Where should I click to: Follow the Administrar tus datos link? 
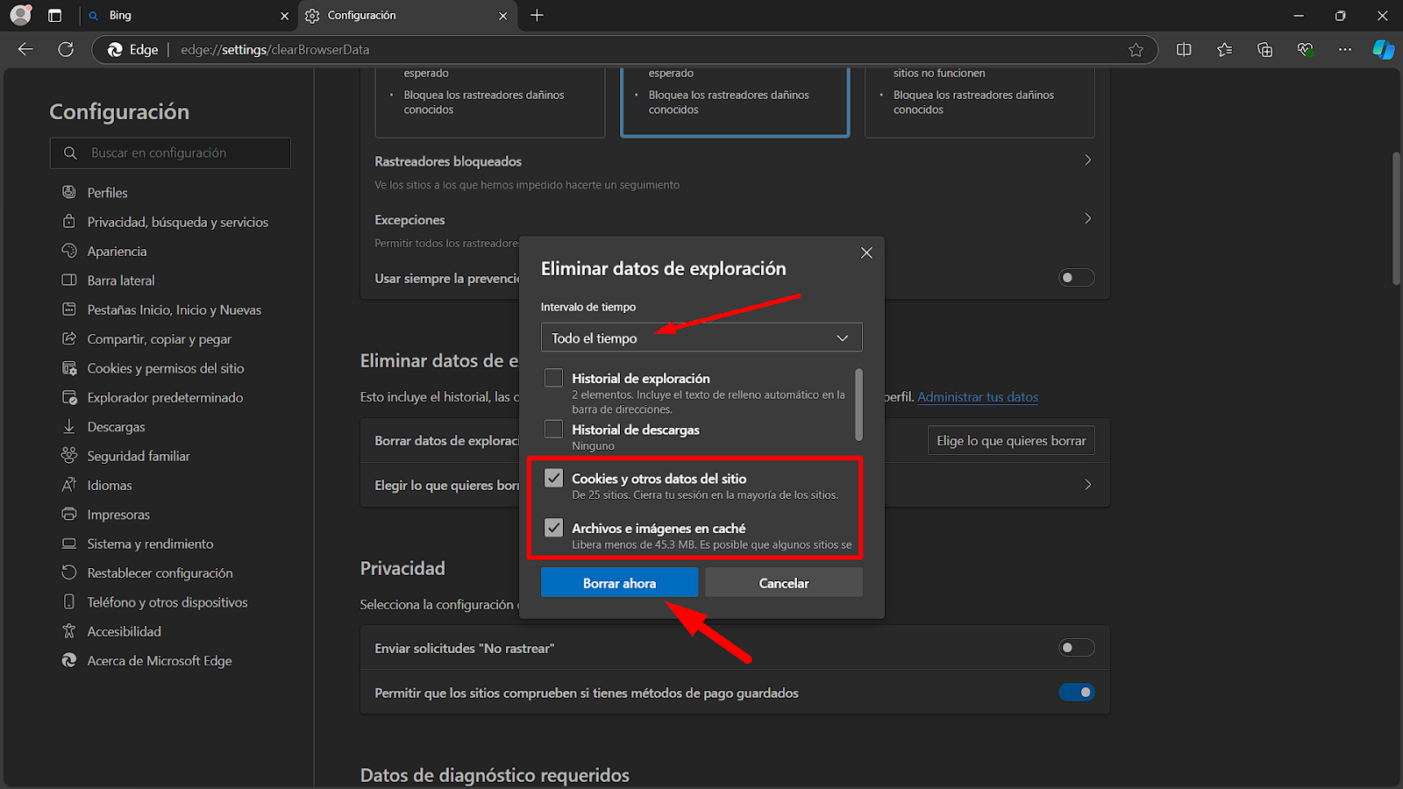pos(977,397)
